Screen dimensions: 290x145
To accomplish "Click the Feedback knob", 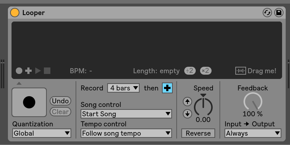I will [x=253, y=102].
